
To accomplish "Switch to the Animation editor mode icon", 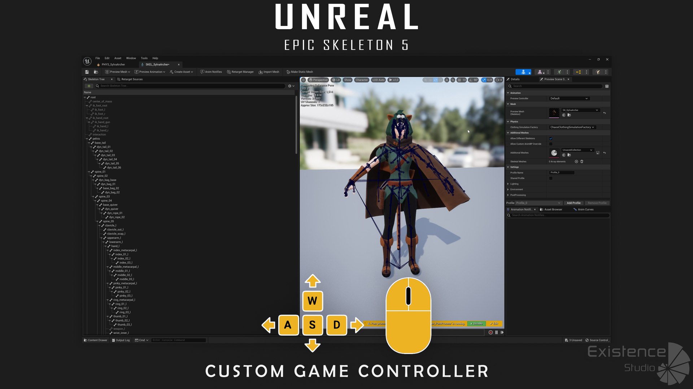I will pyautogui.click(x=559, y=72).
